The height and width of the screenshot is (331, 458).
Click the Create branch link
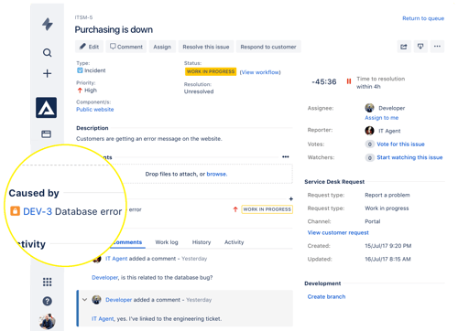point(326,296)
